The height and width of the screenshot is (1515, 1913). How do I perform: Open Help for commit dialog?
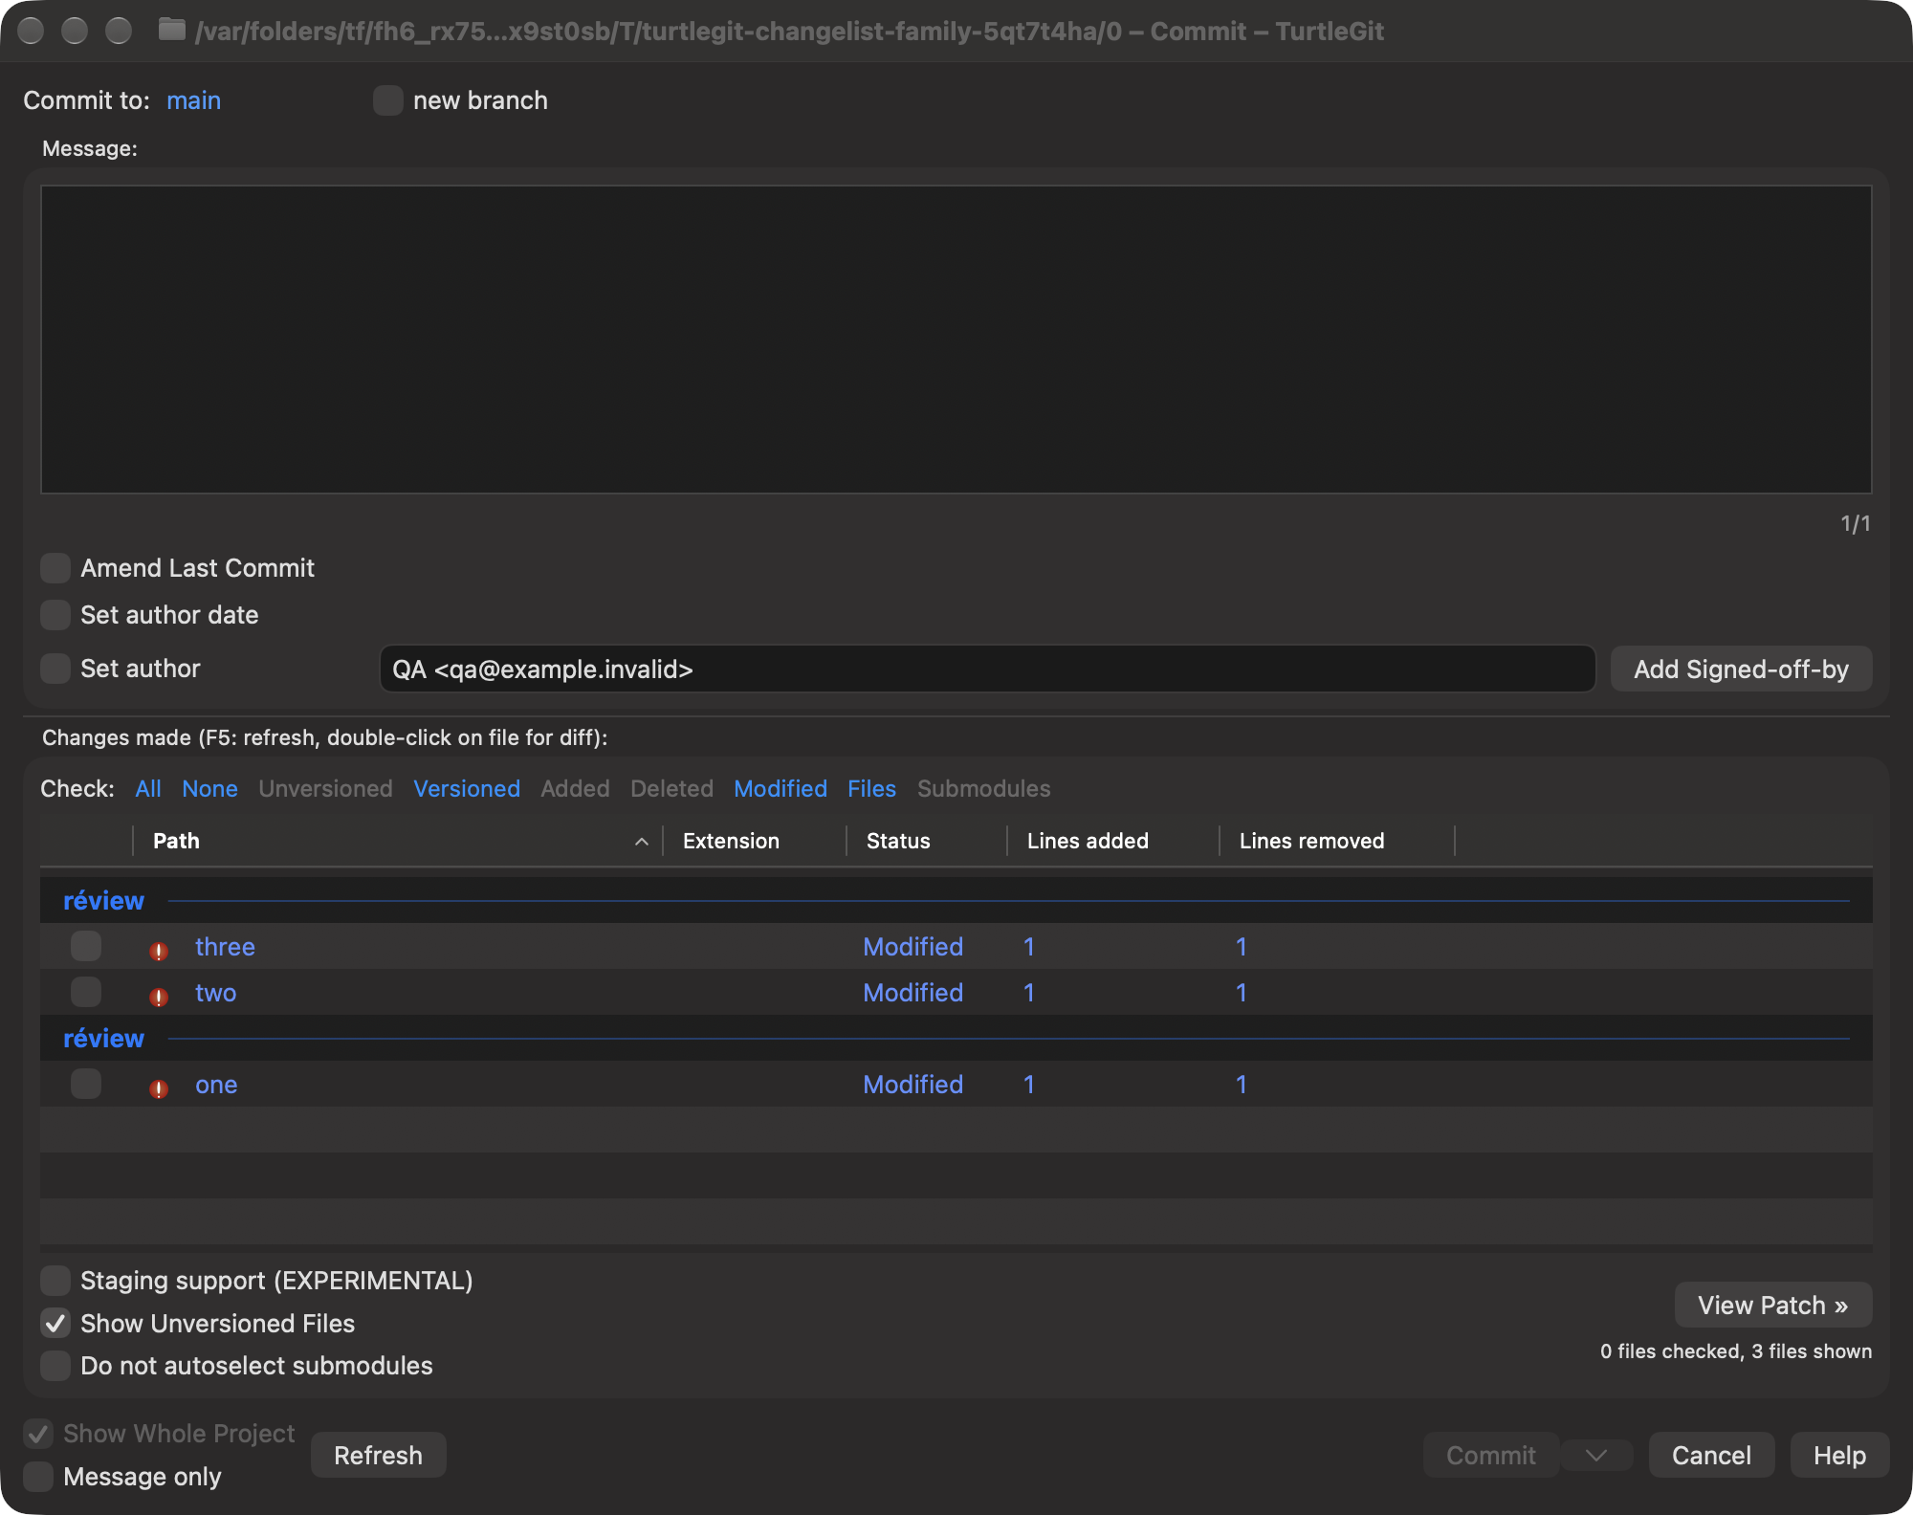[x=1839, y=1456]
